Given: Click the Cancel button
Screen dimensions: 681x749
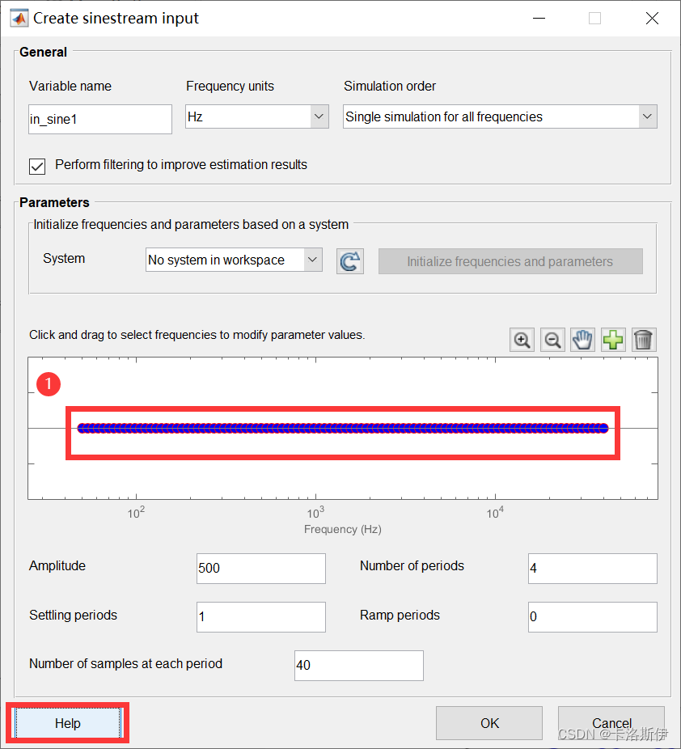Looking at the screenshot, I should click(x=611, y=723).
